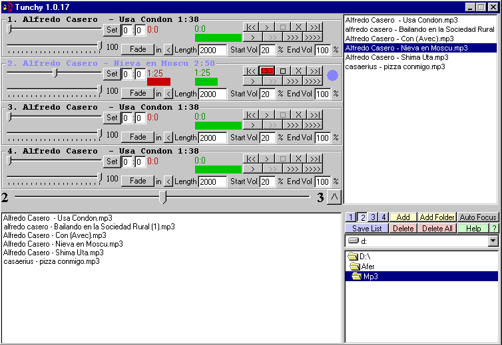This screenshot has width=502, height=345.
Task: Click the play button on deck 1
Action: (x=267, y=27)
